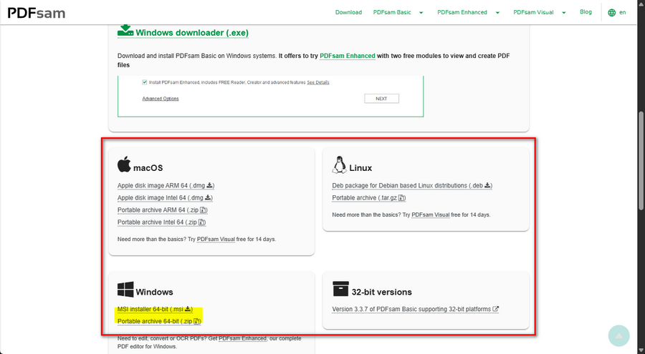Click the PDFsam logo
This screenshot has width=645, height=354.
coord(37,13)
